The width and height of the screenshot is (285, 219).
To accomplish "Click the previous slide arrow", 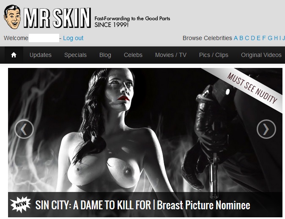I will pyautogui.click(x=24, y=129).
